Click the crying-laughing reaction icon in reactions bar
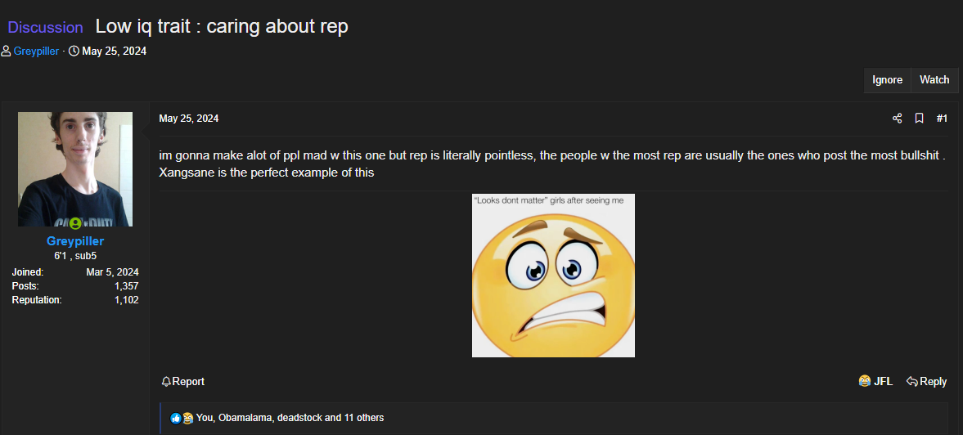This screenshot has width=963, height=435. (x=187, y=418)
